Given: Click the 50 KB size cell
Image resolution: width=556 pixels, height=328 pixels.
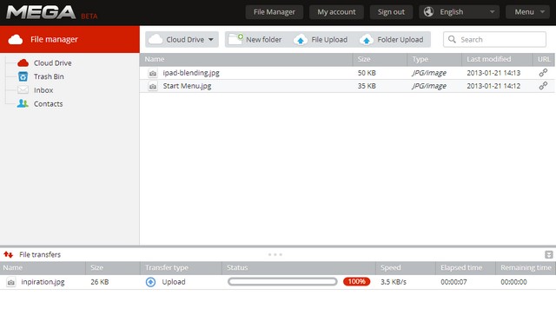Looking at the screenshot, I should tap(367, 73).
